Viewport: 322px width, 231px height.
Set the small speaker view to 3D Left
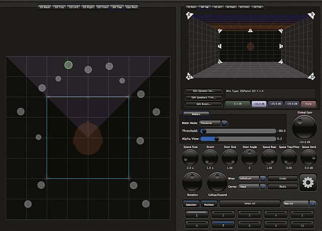[x=217, y=7]
